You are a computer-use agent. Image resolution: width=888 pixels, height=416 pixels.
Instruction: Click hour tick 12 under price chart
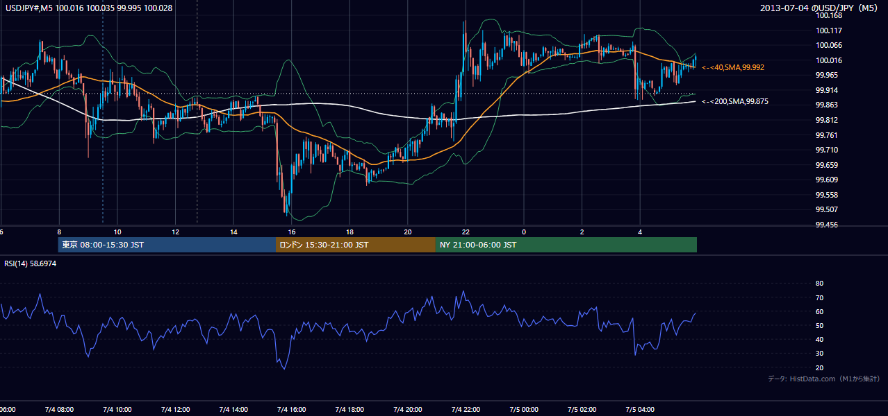click(x=176, y=232)
